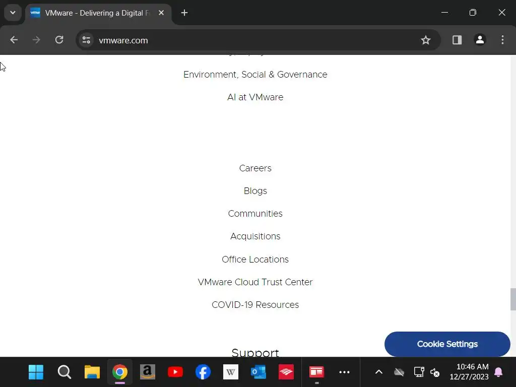Open Bank of America taskbar app
516x387 pixels.
pos(286,372)
